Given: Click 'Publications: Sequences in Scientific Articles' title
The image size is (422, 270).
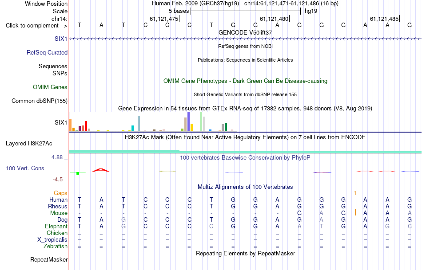Looking at the screenshot, I should point(245,60).
